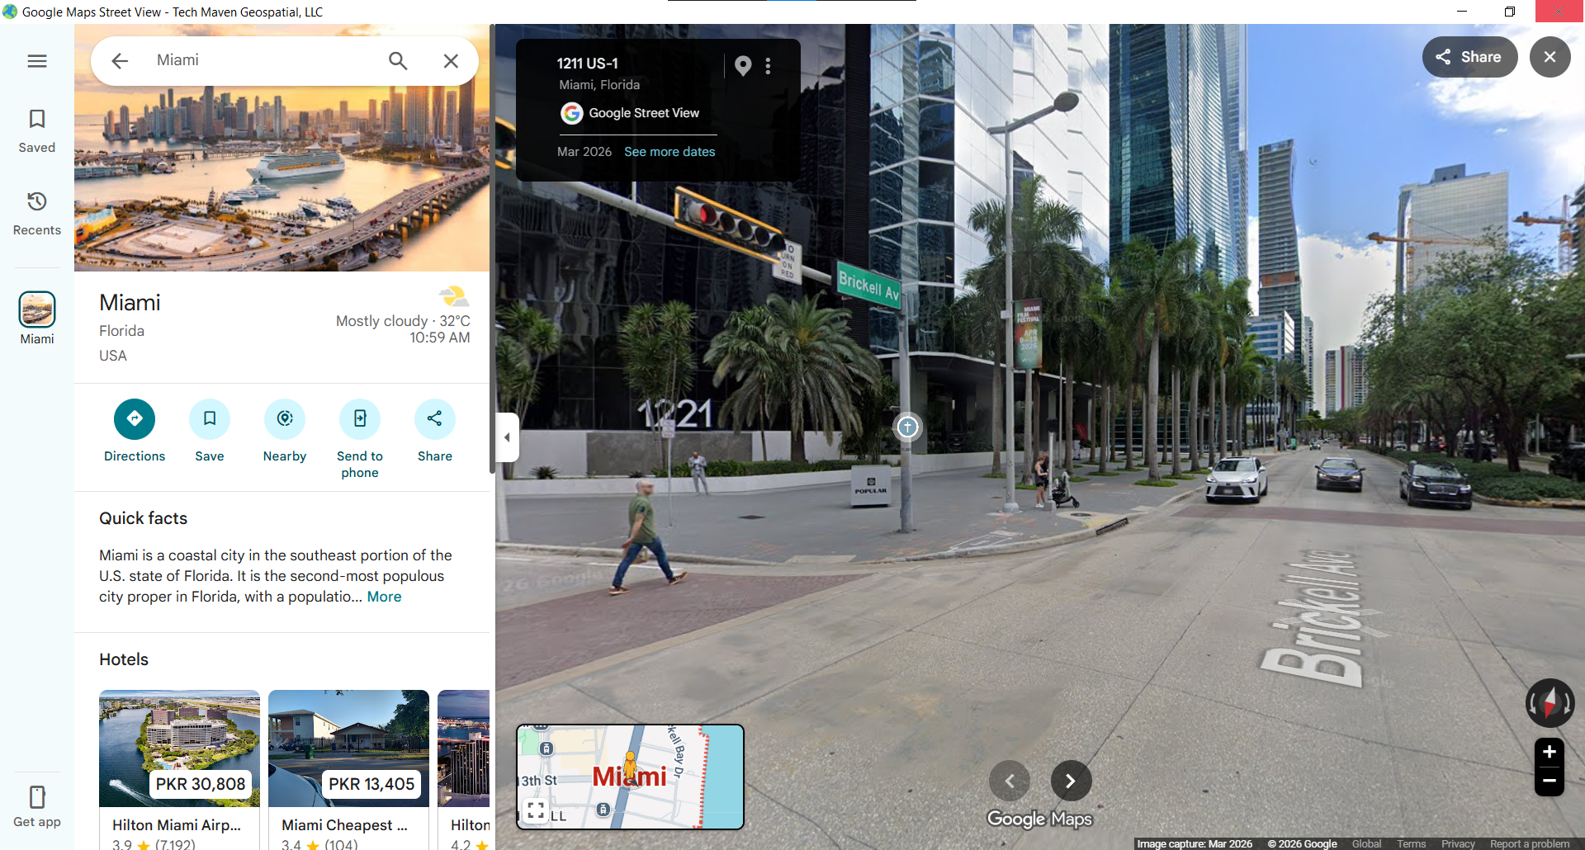Select the Miami sidebar thumbnail
The height and width of the screenshot is (850, 1585).
37,319
